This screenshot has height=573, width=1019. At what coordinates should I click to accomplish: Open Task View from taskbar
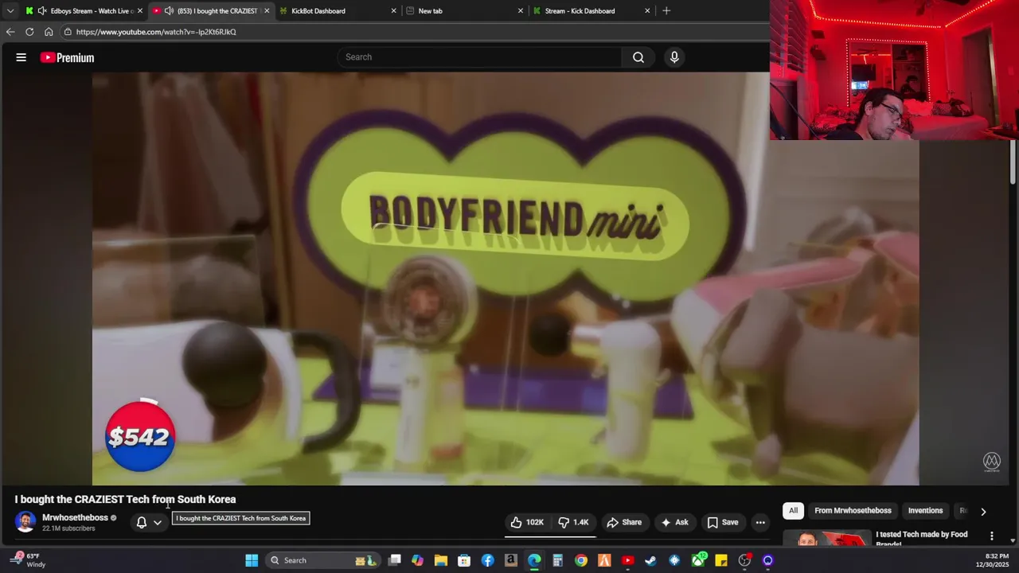(395, 560)
